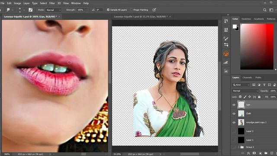This screenshot has width=277, height=156.
Task: Show Layer 3 visibility
Action: 234,131
